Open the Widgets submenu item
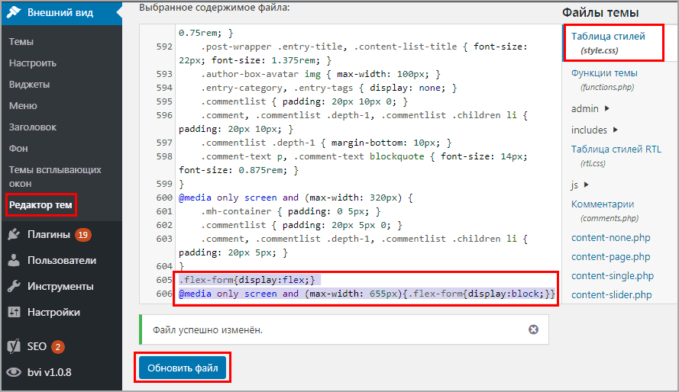 coord(30,84)
